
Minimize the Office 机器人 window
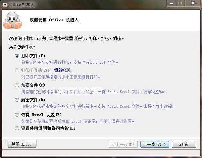pos(171,3)
